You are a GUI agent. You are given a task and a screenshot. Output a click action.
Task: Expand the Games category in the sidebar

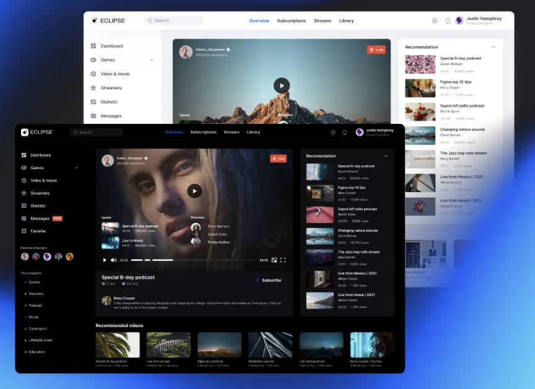click(x=76, y=168)
